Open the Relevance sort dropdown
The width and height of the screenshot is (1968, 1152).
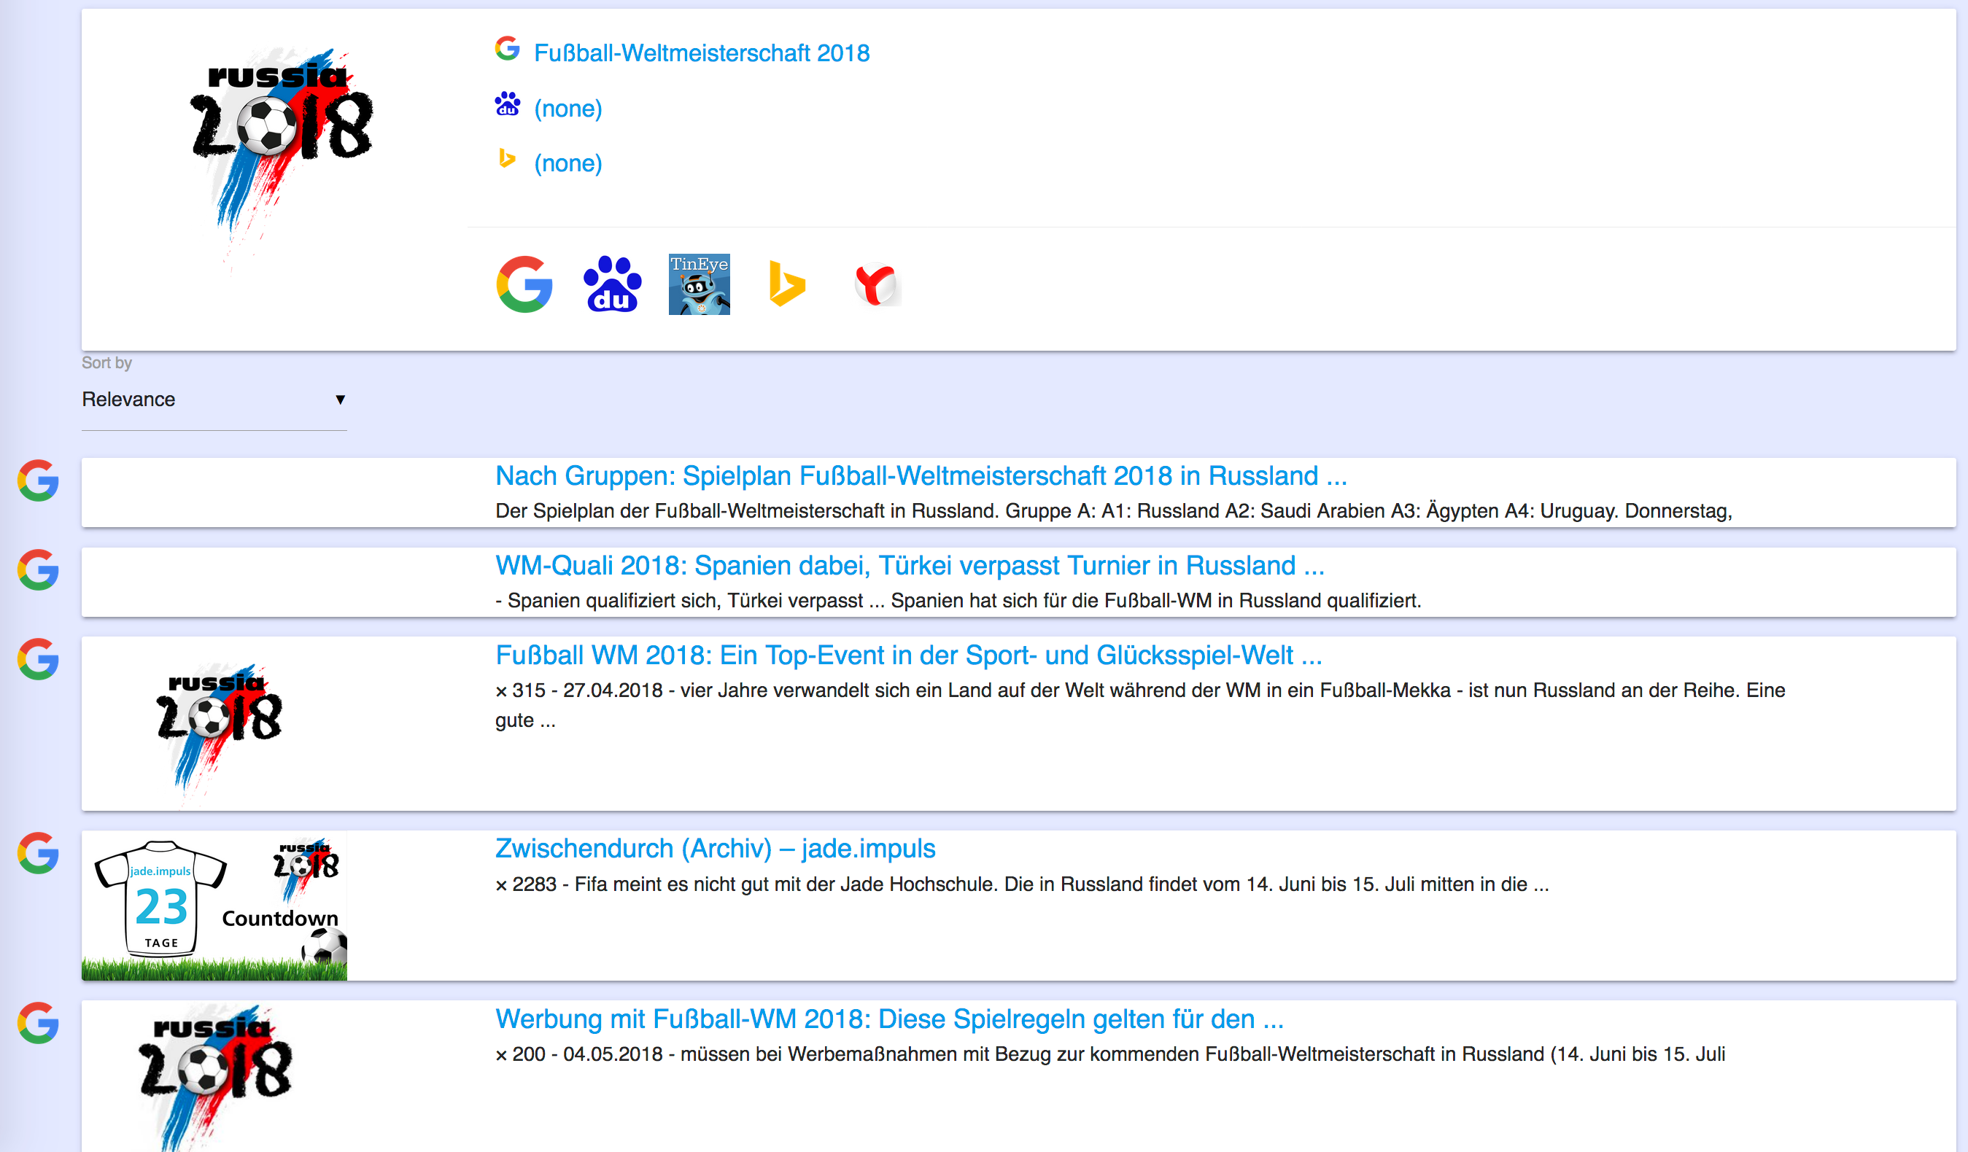(214, 400)
